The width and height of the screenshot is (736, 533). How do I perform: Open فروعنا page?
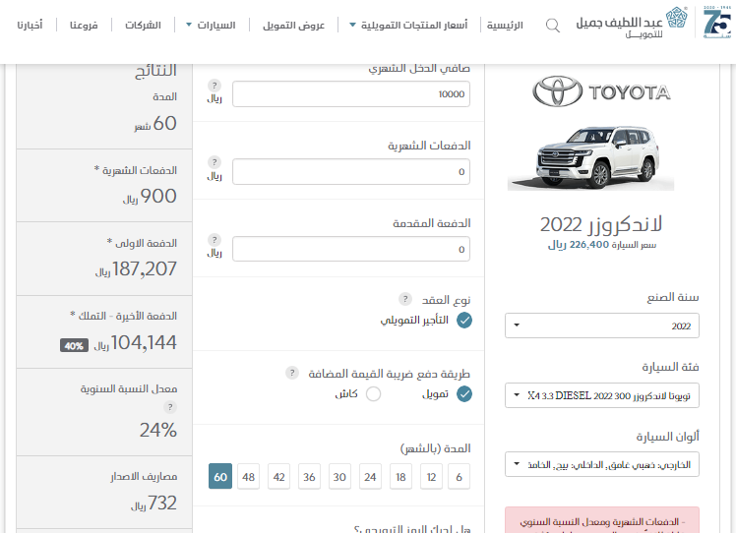pos(84,25)
